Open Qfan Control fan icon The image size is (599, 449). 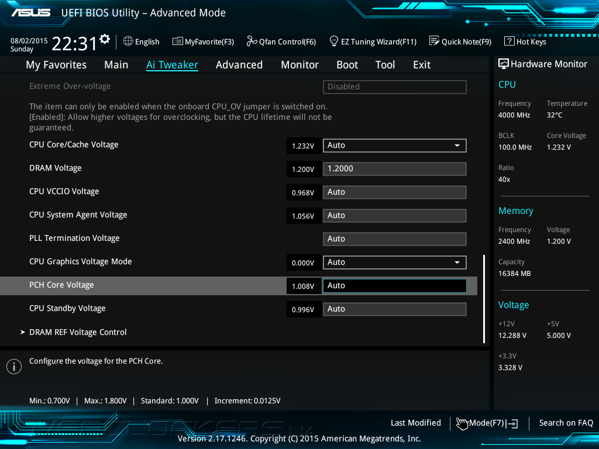[x=252, y=42]
